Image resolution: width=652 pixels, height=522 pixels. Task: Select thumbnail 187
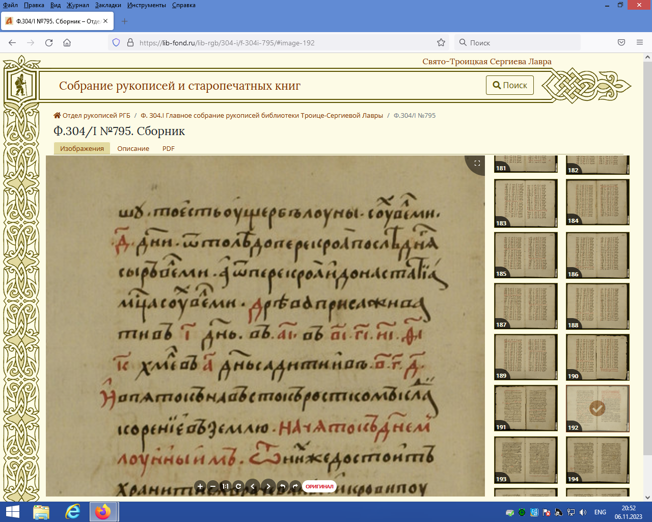pos(526,306)
